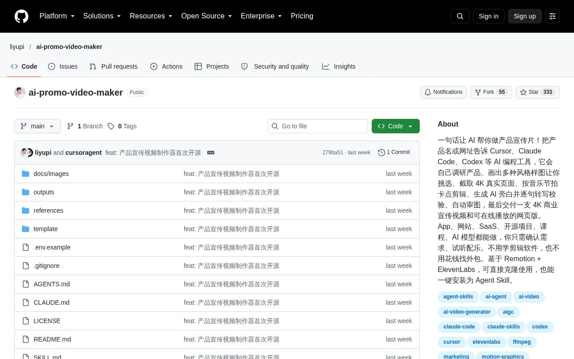
Task: Expand the Open Source menu
Action: pyautogui.click(x=207, y=16)
